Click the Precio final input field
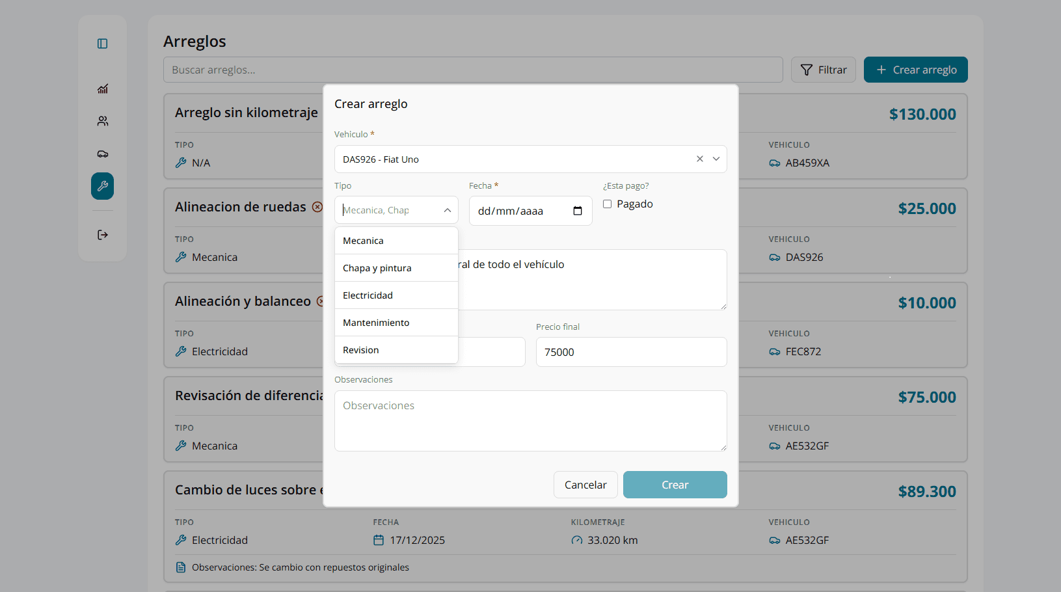Screen dimensions: 1061x592 (630, 352)
